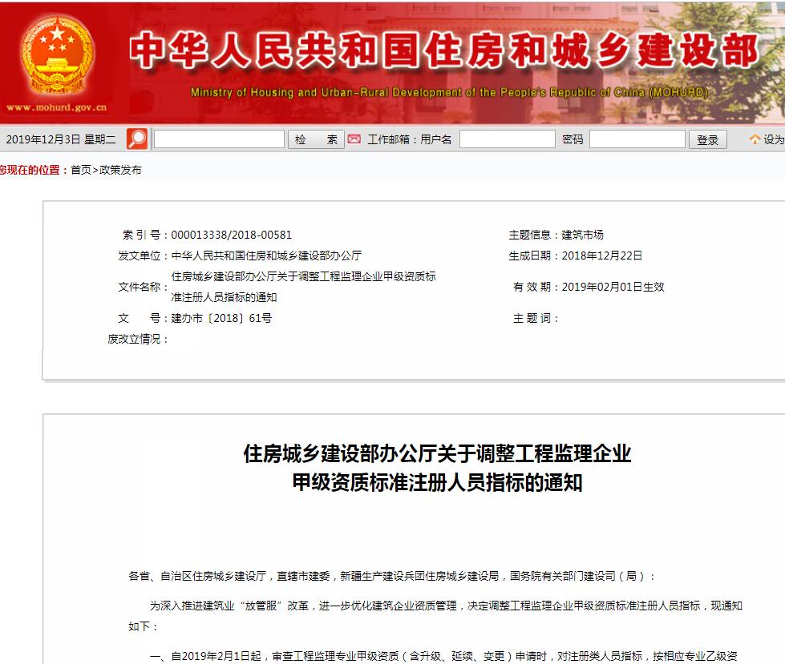Click the salutation line starting 各省、自治区
The image size is (785, 664).
coord(391,576)
